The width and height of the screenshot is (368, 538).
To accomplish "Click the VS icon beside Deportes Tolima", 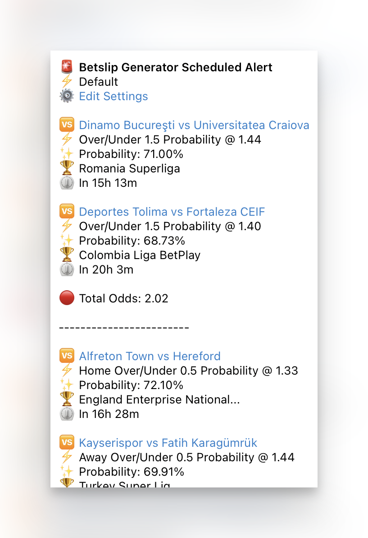I will click(67, 212).
